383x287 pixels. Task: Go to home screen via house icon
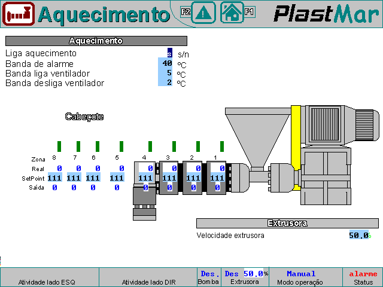click(232, 13)
